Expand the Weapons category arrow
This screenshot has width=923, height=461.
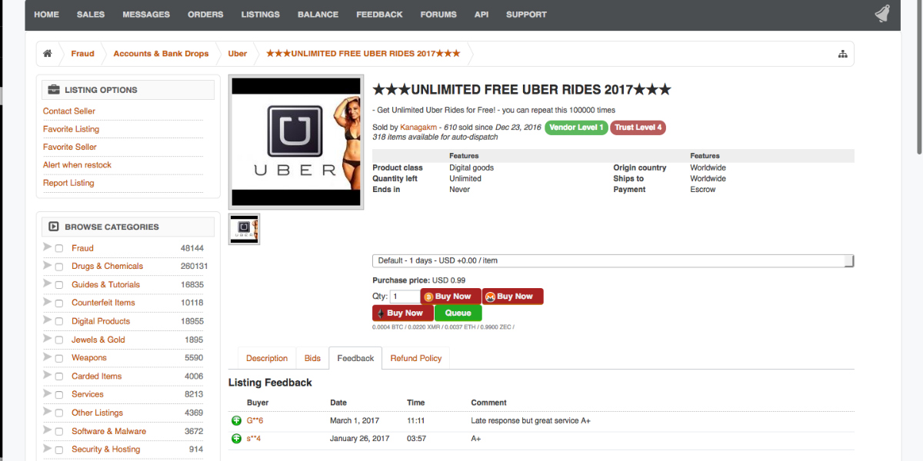coord(48,357)
